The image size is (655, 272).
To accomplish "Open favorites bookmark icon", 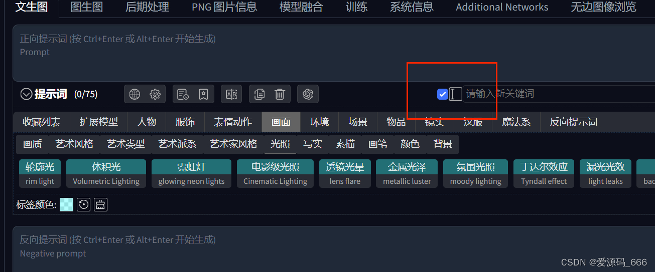I will click(203, 94).
